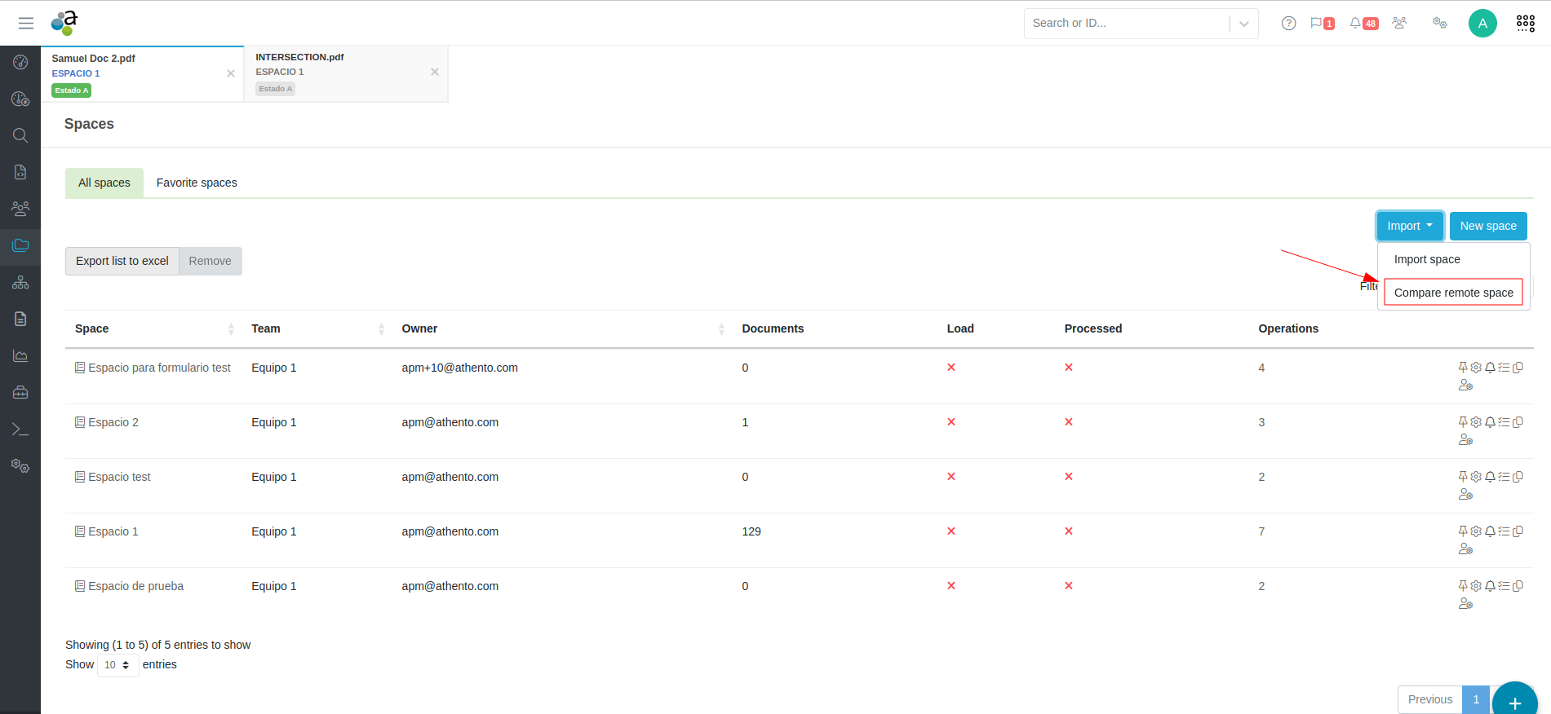Screen dimensions: 1551x714
Task: Open the search box dropdown chevron
Action: pyautogui.click(x=1243, y=24)
